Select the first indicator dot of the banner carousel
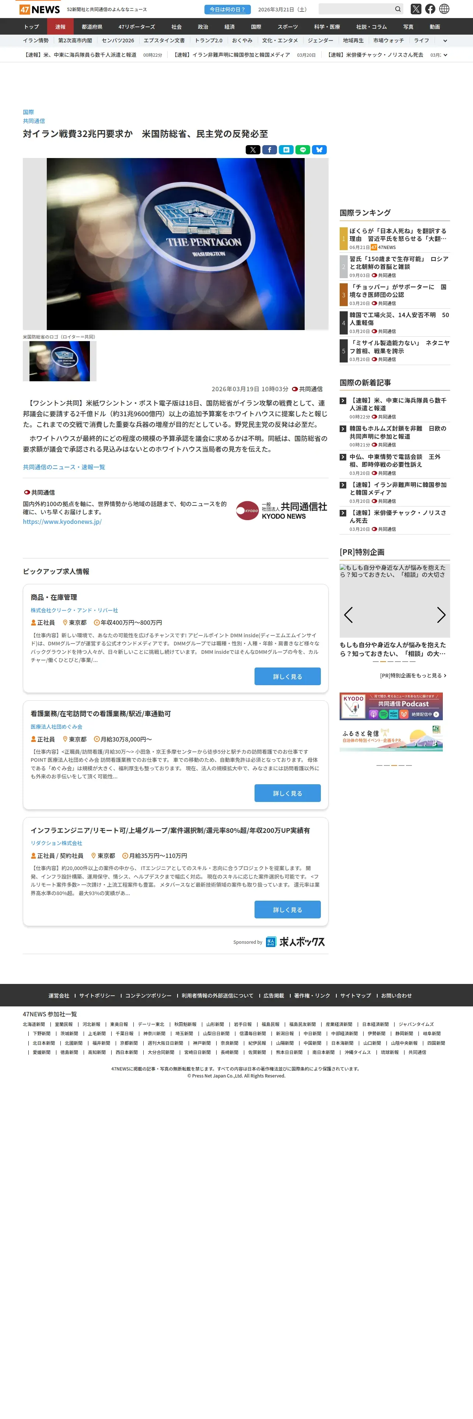Viewport: 473px width, 1419px height. pos(379,766)
